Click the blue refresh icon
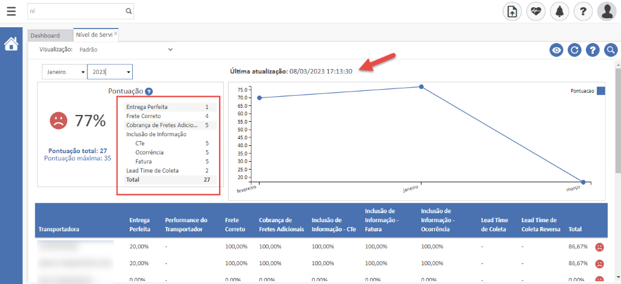Image resolution: width=621 pixels, height=284 pixels. [x=574, y=50]
